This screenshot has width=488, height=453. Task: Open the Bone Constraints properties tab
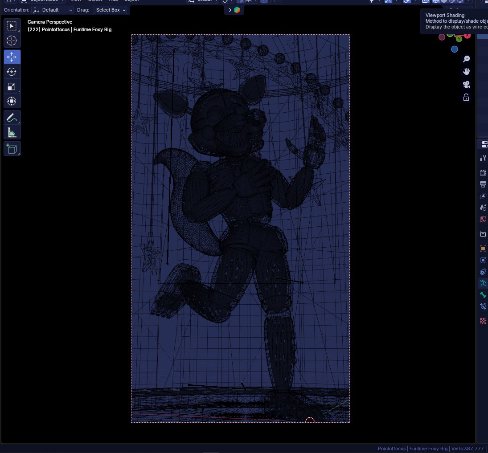tap(483, 306)
